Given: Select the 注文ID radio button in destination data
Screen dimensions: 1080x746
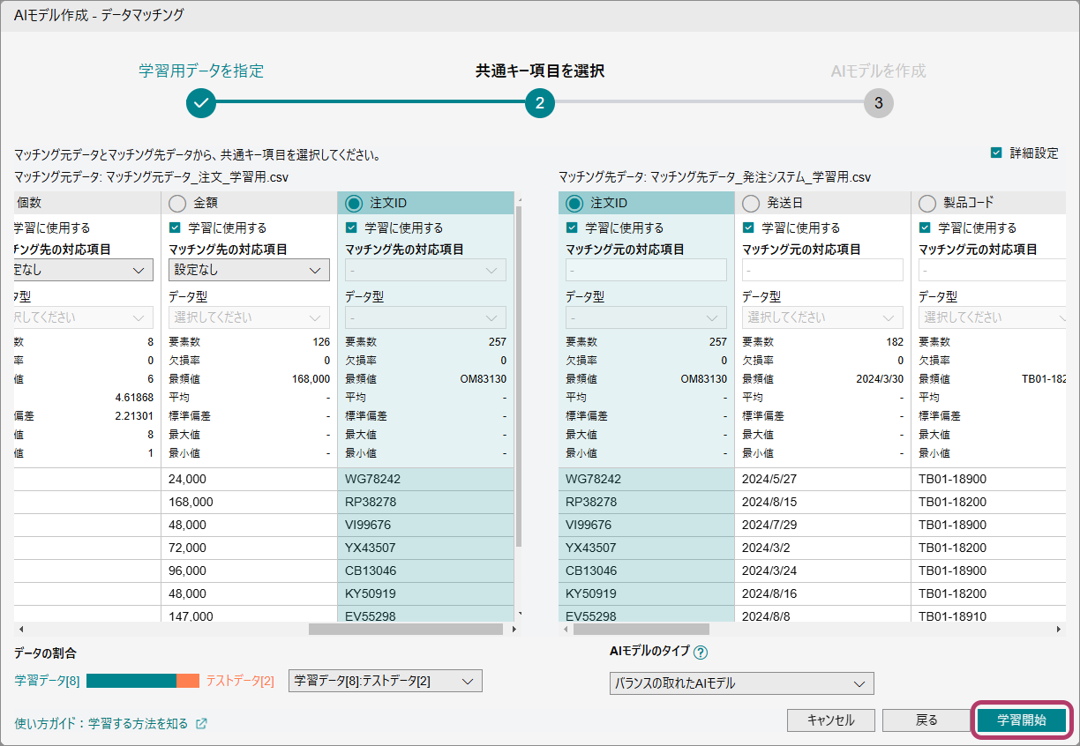Looking at the screenshot, I should (x=574, y=204).
